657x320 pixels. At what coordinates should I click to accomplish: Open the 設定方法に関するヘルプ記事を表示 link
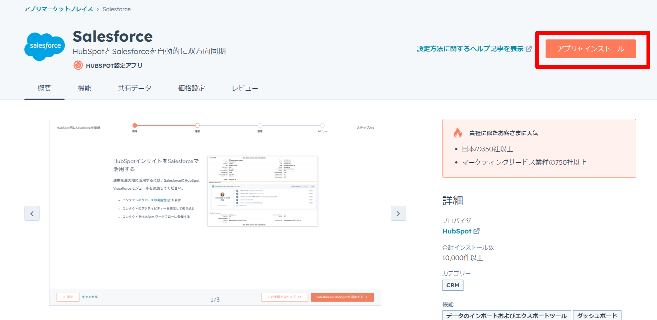pyautogui.click(x=470, y=49)
